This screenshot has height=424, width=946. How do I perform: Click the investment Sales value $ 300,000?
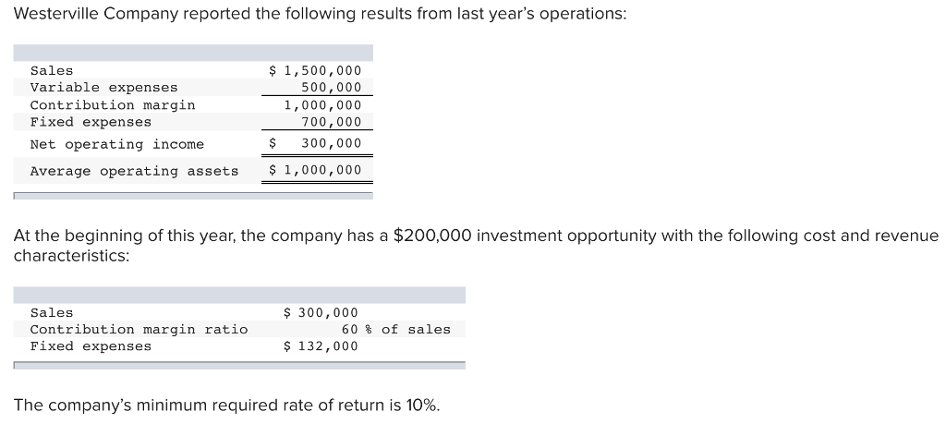(x=321, y=313)
